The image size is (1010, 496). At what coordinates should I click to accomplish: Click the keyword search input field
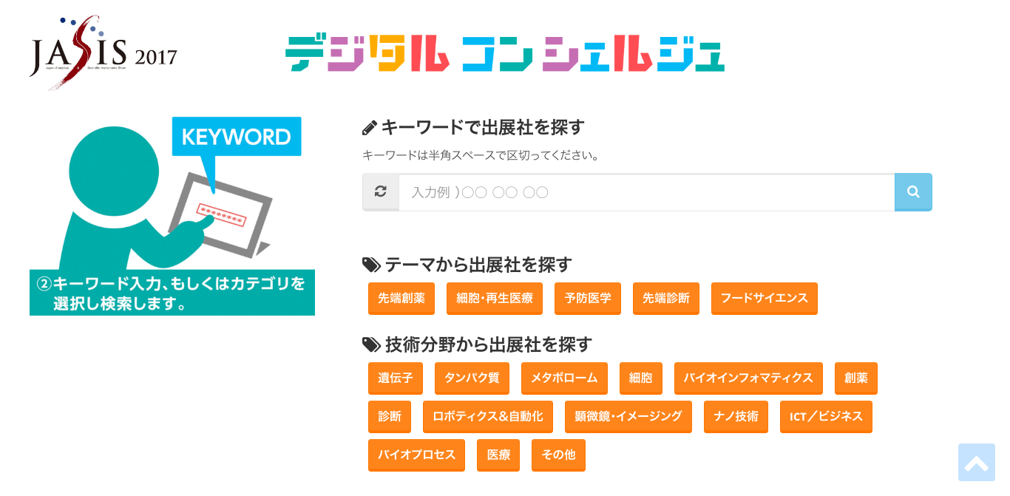(647, 192)
